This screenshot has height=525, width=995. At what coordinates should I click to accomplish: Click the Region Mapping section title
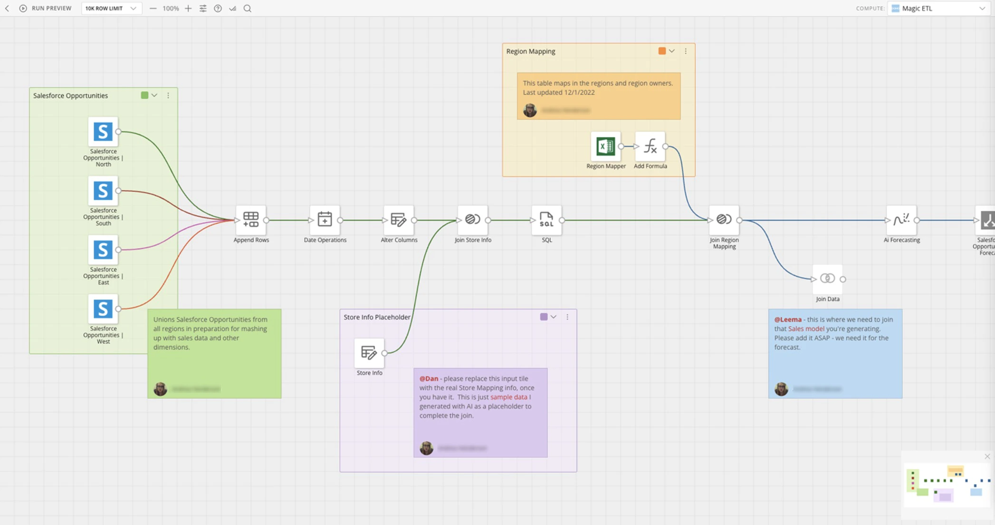coord(531,51)
